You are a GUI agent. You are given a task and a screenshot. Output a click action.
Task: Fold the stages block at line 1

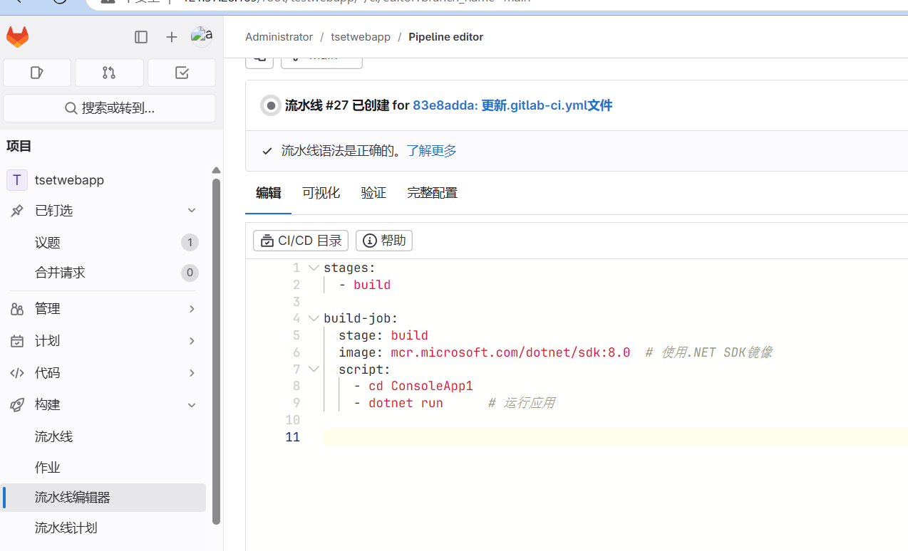point(314,268)
